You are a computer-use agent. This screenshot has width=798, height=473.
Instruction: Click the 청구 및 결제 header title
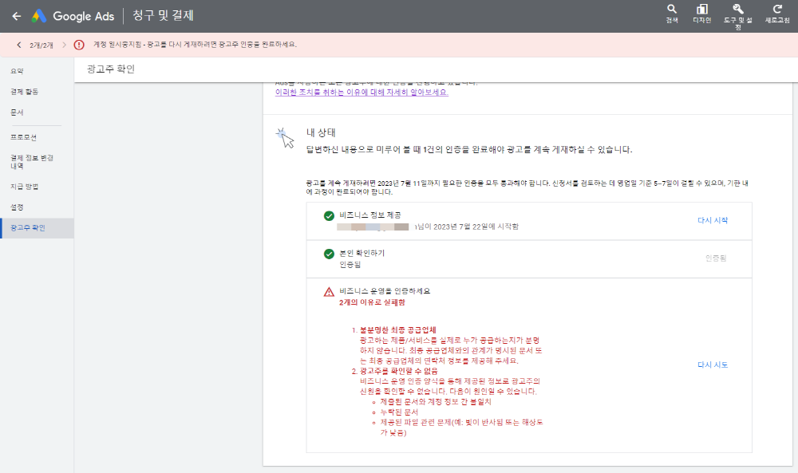tap(163, 16)
